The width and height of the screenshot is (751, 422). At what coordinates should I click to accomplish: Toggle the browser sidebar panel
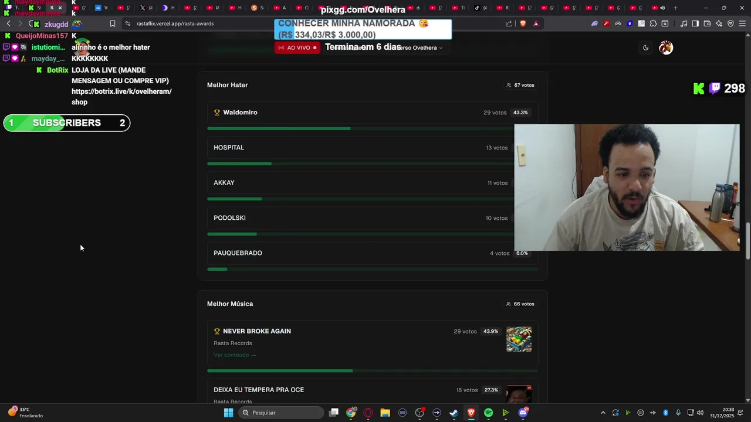695,23
